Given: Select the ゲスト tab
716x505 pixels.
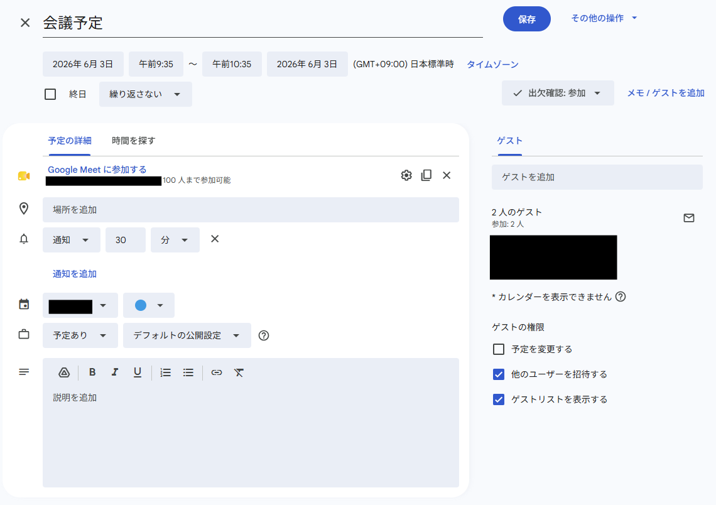Looking at the screenshot, I should pyautogui.click(x=509, y=141).
